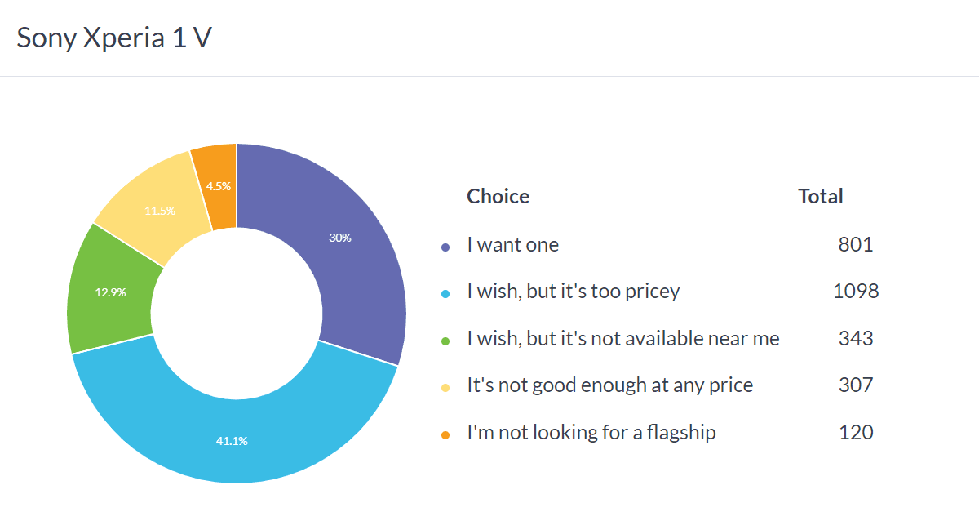
Task: Click the 'Total' column header
Action: (x=820, y=197)
